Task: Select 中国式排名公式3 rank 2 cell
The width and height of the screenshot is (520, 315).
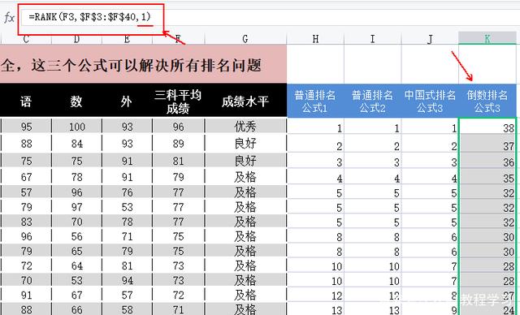Action: (430, 144)
